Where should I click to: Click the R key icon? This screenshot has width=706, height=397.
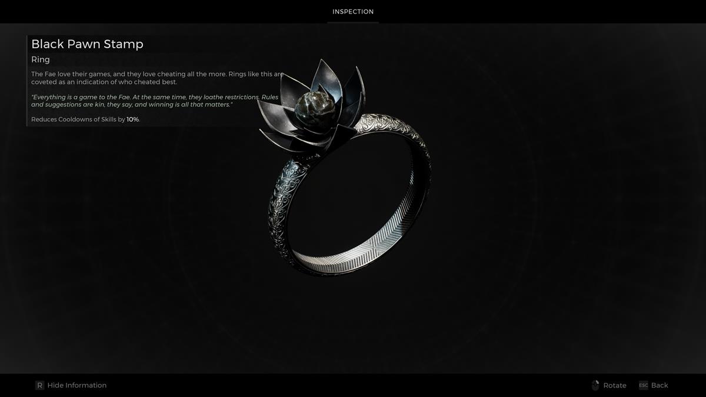[x=39, y=385]
